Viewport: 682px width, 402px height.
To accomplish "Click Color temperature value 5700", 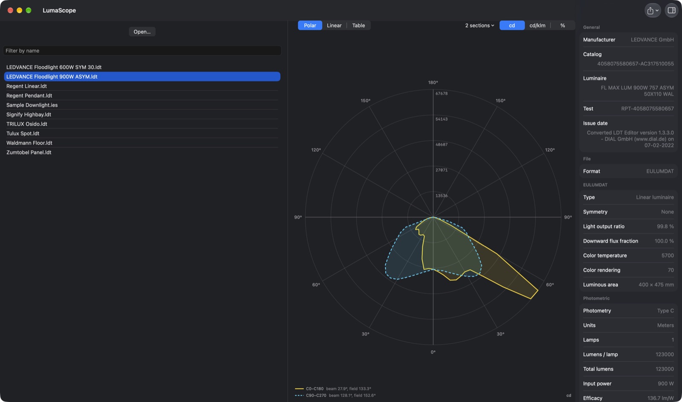I will 668,256.
